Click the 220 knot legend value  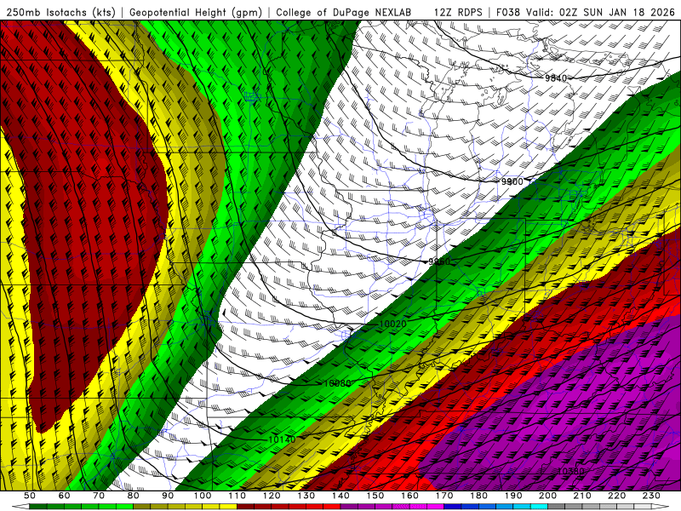point(617,496)
